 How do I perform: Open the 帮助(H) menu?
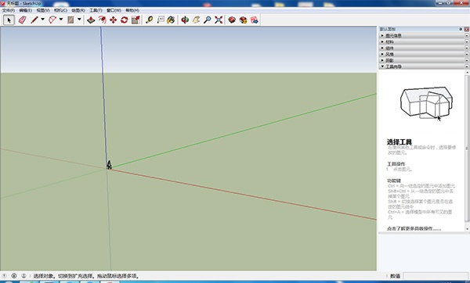coord(132,10)
